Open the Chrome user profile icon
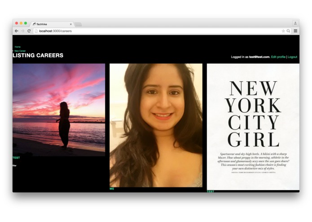Screen dimensions: 312x222 [295, 23]
